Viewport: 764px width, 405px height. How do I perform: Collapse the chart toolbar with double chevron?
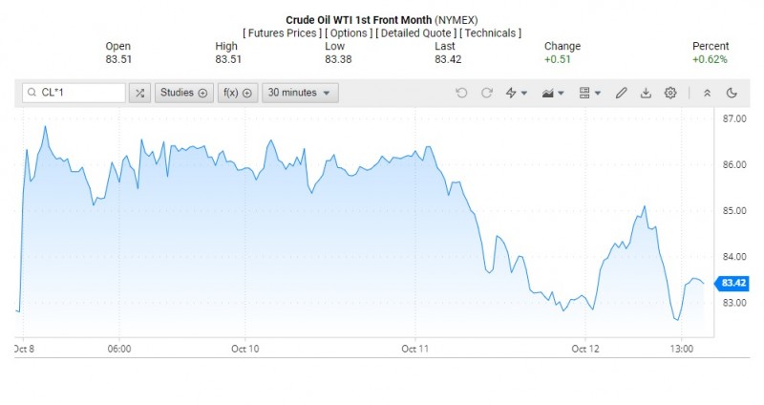[x=707, y=93]
